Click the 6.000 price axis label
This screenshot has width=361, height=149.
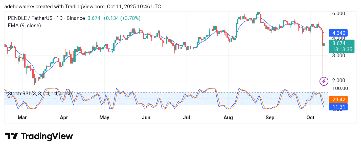(x=339, y=13)
